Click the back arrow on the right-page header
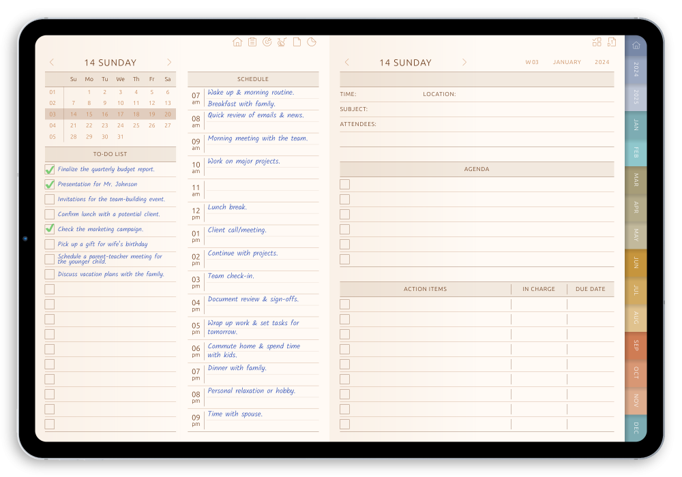The width and height of the screenshot is (682, 477). tap(346, 62)
